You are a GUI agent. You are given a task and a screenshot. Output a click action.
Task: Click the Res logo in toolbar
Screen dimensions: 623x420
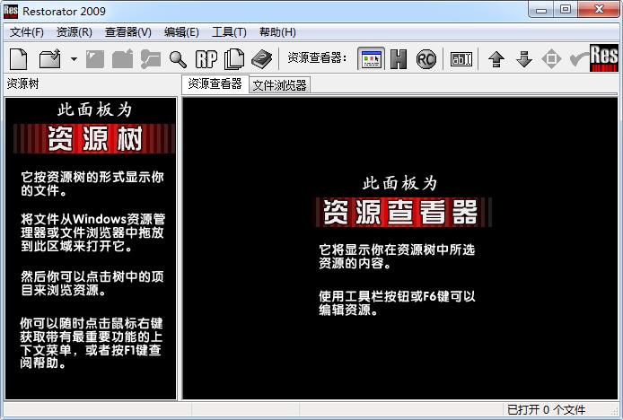[604, 58]
